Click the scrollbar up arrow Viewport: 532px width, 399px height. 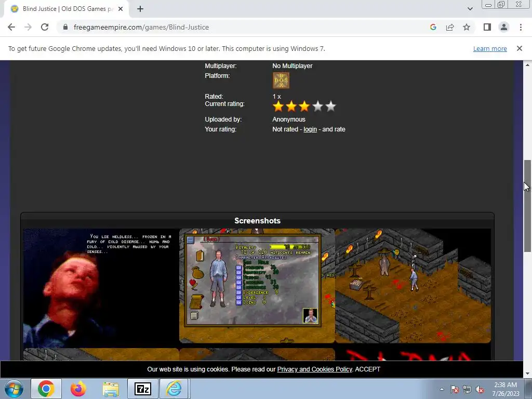point(527,65)
